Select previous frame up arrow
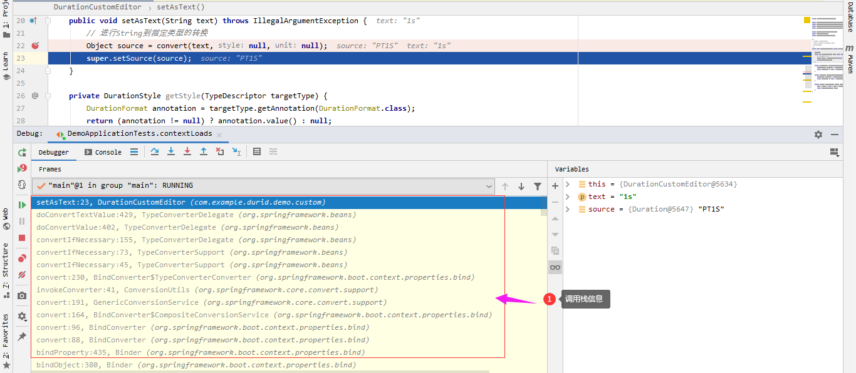This screenshot has width=856, height=373. 505,186
